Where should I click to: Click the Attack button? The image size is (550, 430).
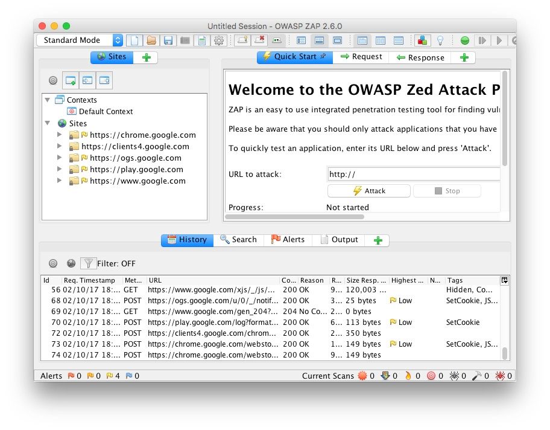pos(369,191)
